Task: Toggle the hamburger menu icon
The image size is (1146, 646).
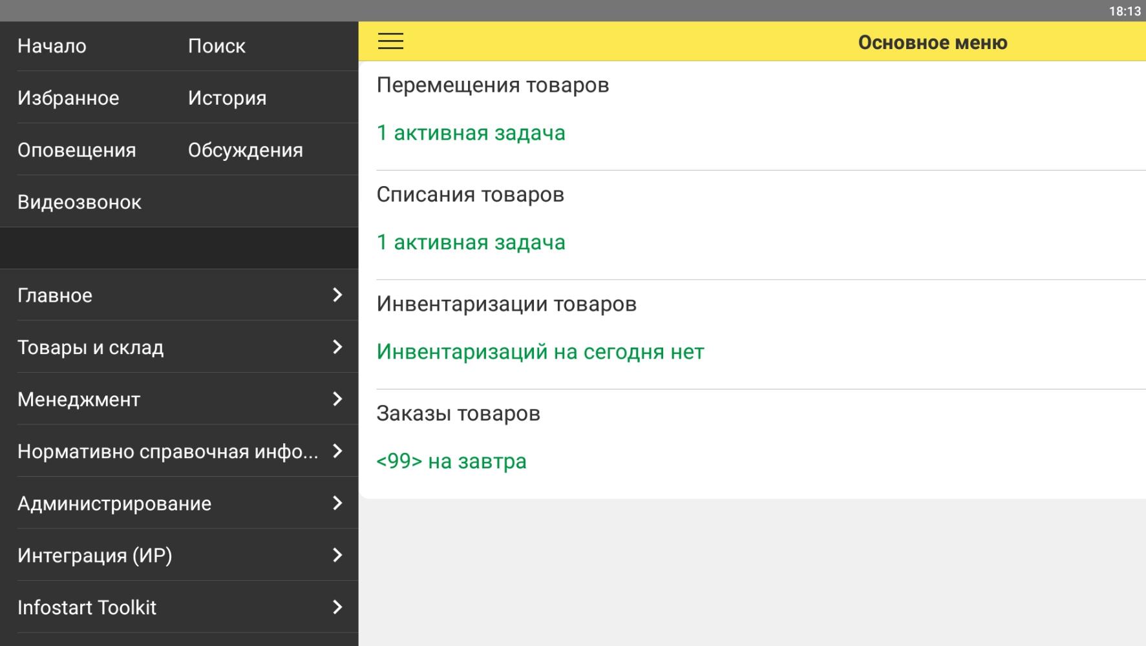Action: [x=390, y=41]
